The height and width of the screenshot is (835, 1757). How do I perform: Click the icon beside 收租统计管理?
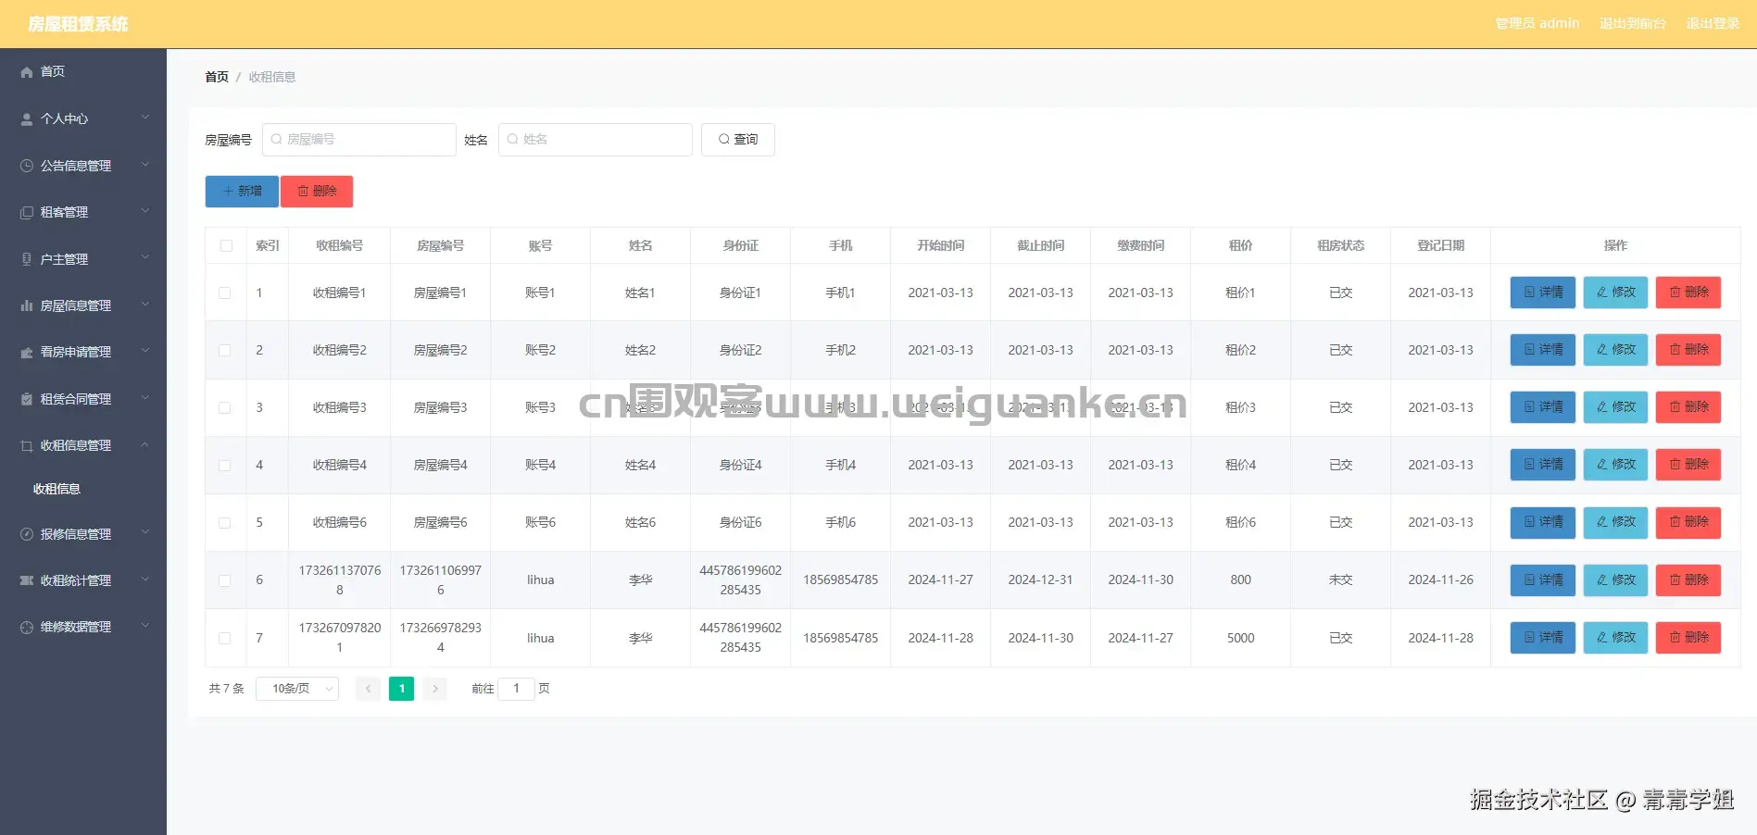point(27,580)
